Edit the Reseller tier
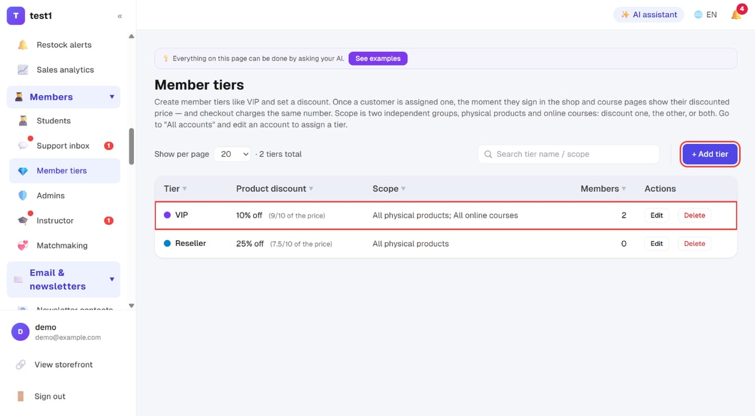 click(657, 244)
